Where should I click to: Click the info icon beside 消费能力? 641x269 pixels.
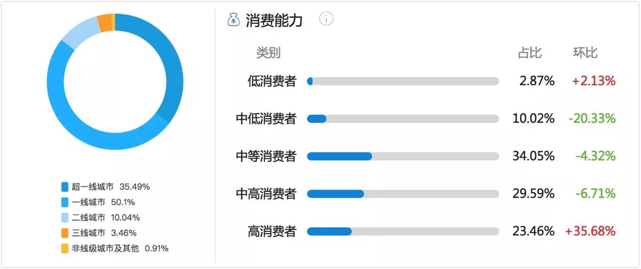point(326,19)
